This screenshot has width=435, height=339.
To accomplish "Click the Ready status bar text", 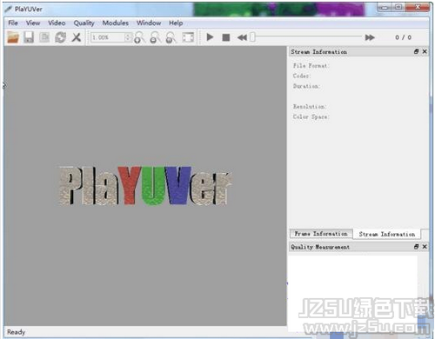I will [17, 332].
